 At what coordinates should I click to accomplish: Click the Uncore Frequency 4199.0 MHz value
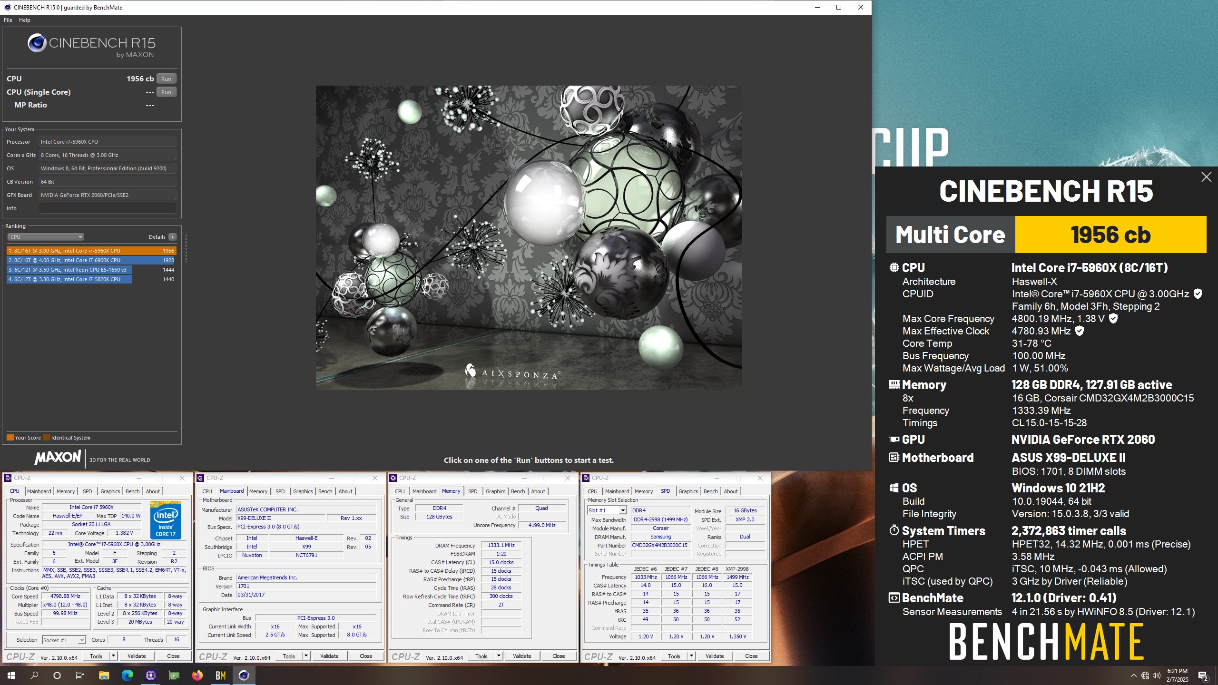(x=542, y=526)
